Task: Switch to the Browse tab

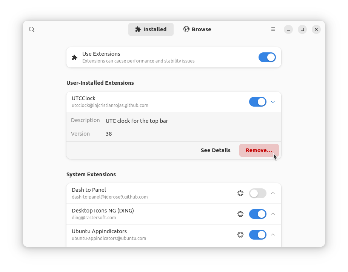Action: (197, 29)
